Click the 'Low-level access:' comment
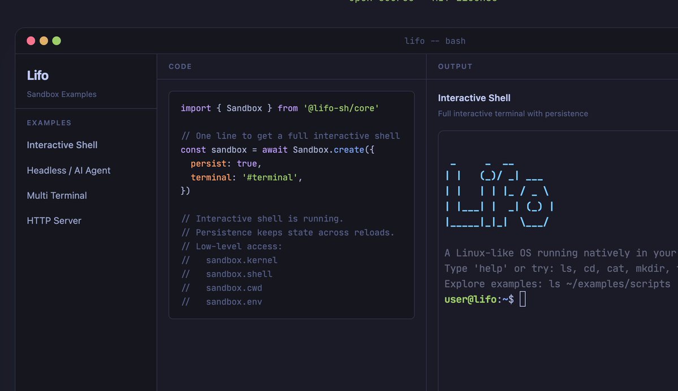The height and width of the screenshot is (391, 678). [231, 247]
